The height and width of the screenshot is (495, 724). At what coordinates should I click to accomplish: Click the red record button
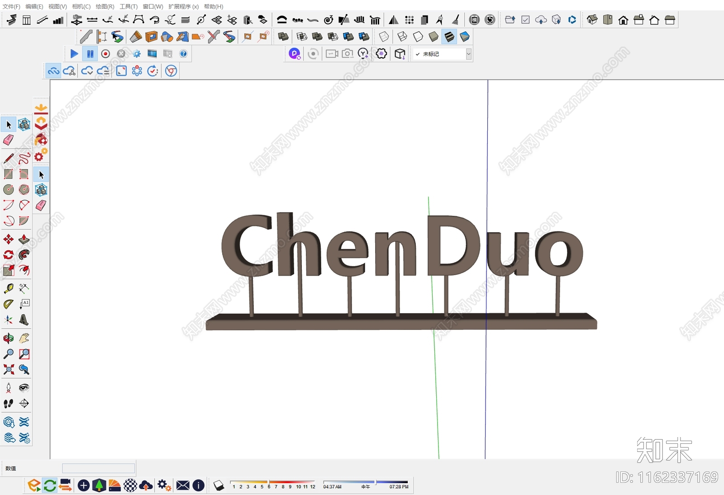click(105, 54)
